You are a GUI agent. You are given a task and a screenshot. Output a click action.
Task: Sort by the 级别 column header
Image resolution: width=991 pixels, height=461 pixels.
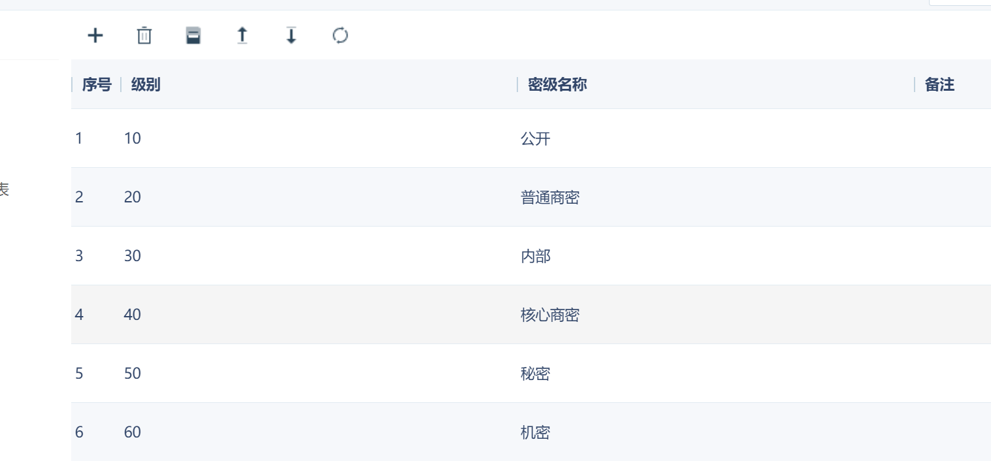click(x=146, y=84)
